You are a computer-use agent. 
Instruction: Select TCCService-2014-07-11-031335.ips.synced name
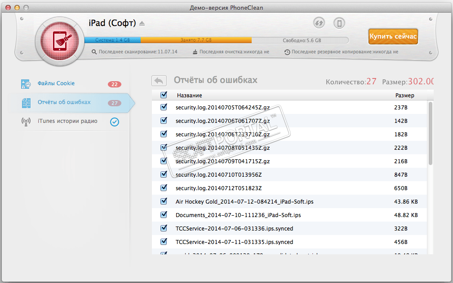click(234, 242)
